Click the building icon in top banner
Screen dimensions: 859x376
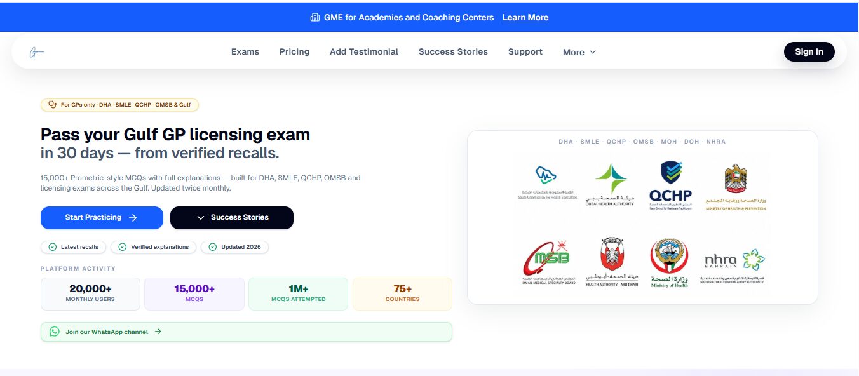tap(315, 17)
